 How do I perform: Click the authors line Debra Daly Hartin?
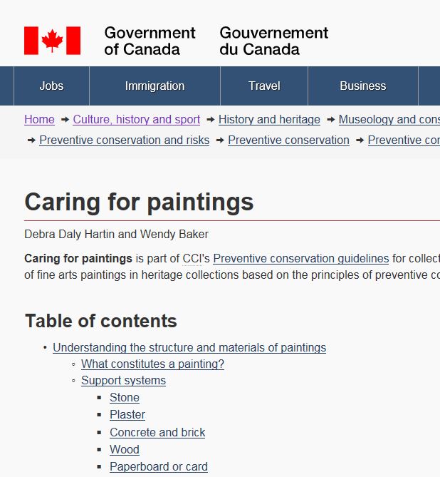click(116, 235)
